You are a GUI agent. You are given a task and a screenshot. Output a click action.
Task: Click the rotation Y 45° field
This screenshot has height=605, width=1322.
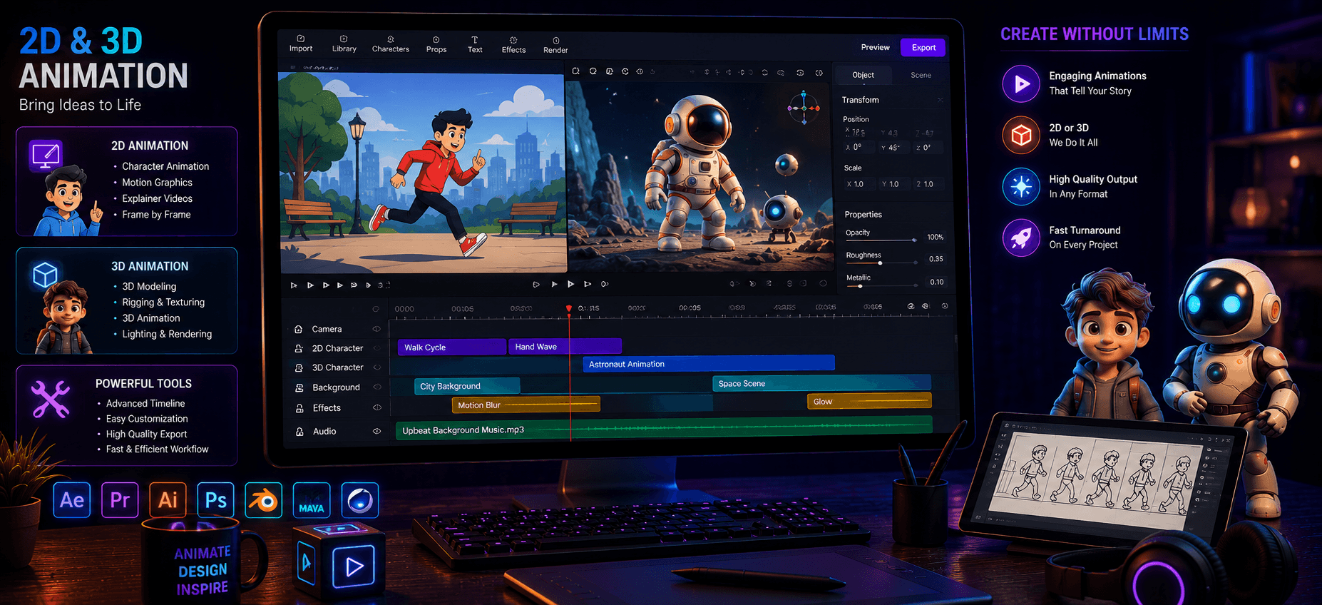pos(893,148)
